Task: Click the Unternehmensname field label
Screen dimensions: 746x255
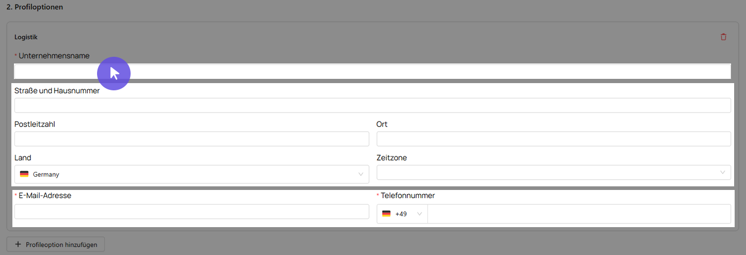Action: [54, 55]
